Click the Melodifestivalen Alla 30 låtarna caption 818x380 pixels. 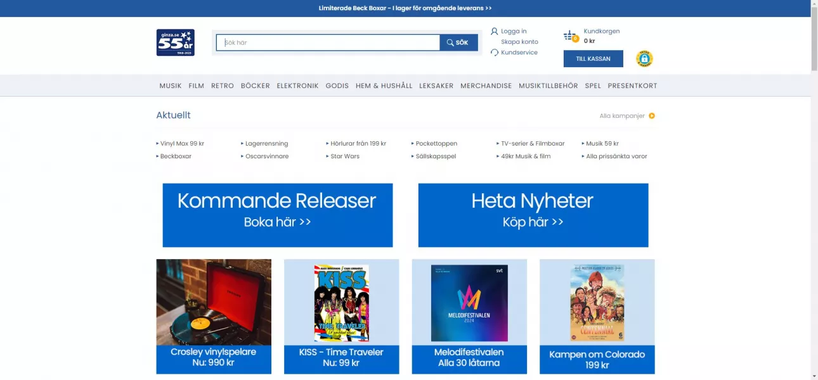tap(469, 360)
